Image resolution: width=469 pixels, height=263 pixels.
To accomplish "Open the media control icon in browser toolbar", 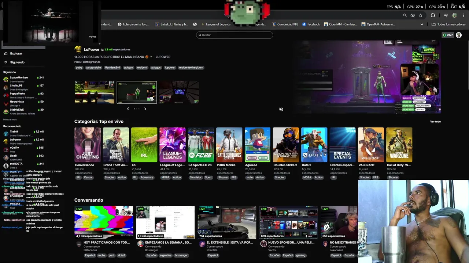I will (446, 15).
